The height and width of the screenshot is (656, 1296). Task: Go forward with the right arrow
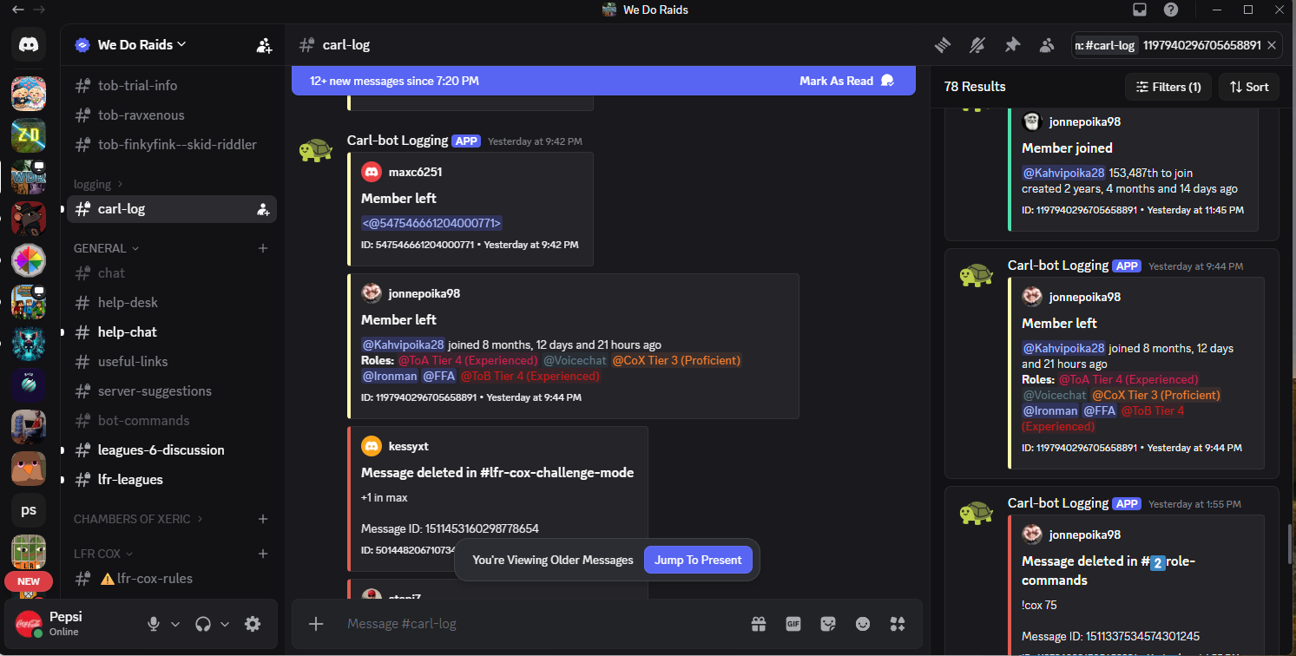pyautogui.click(x=39, y=10)
